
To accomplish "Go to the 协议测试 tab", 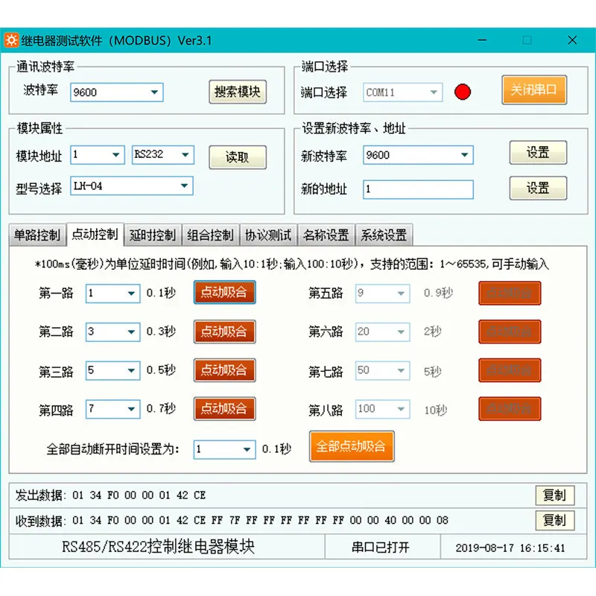I will point(268,235).
